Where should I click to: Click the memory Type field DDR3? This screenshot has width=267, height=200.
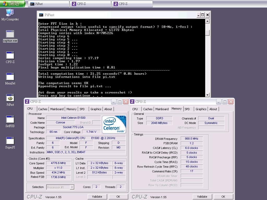pyautogui.click(x=159, y=118)
